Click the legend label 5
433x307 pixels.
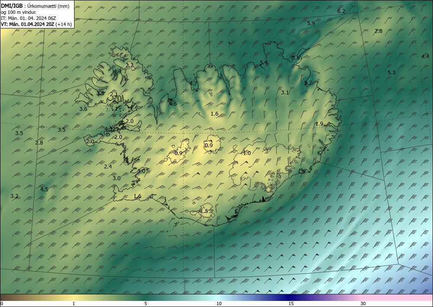tap(145, 304)
